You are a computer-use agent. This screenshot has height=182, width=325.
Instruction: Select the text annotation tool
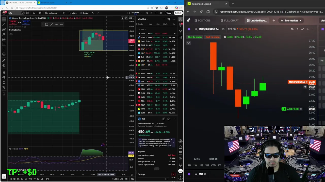click(4, 49)
